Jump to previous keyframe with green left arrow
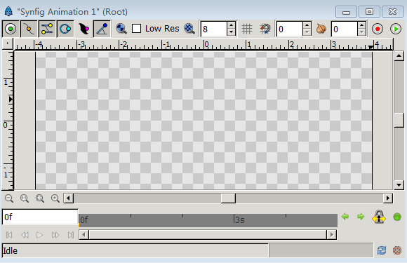Viewport: 407px width, 263px height. point(345,216)
